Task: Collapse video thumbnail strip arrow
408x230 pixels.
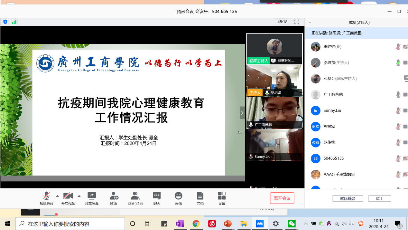Action: tap(242, 113)
